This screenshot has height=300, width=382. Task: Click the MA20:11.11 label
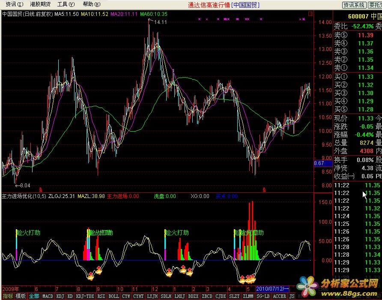tap(124, 14)
